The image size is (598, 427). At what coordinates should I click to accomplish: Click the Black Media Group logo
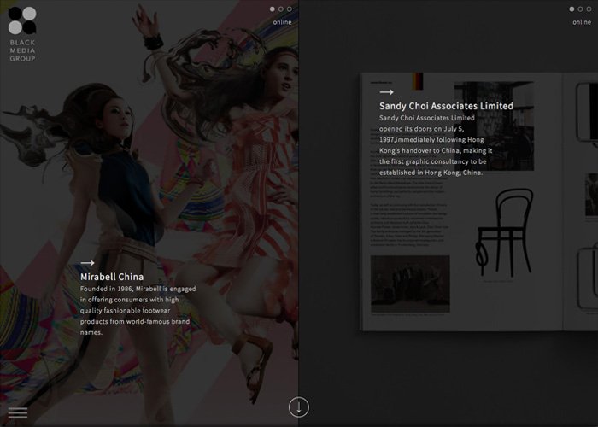point(22,34)
